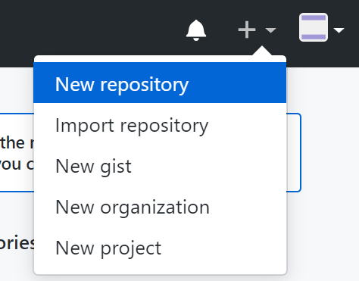Click the truncated "the" text in notice

point(12,142)
